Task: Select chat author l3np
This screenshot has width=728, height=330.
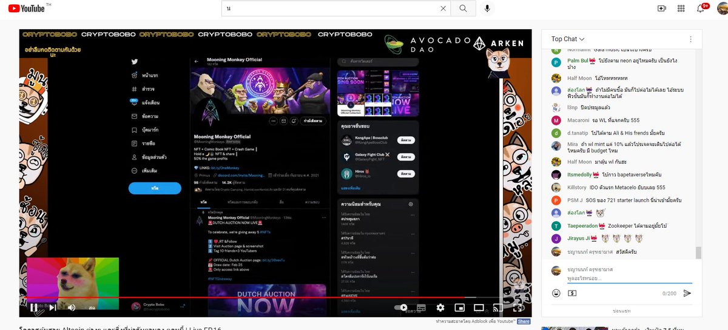Action: point(572,107)
